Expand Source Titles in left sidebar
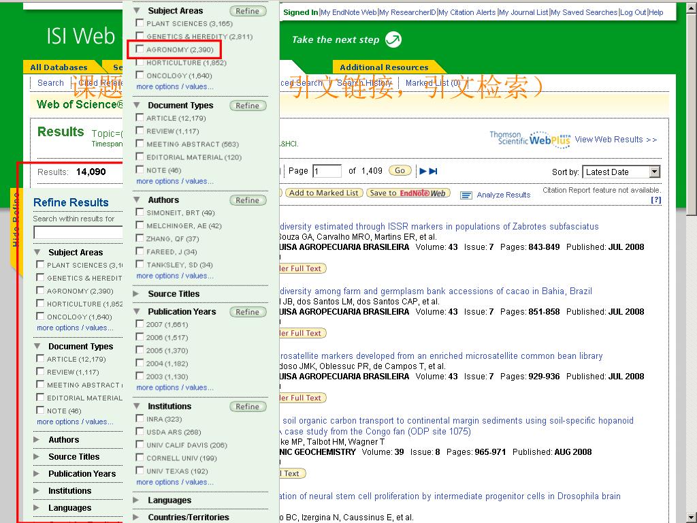 (37, 457)
